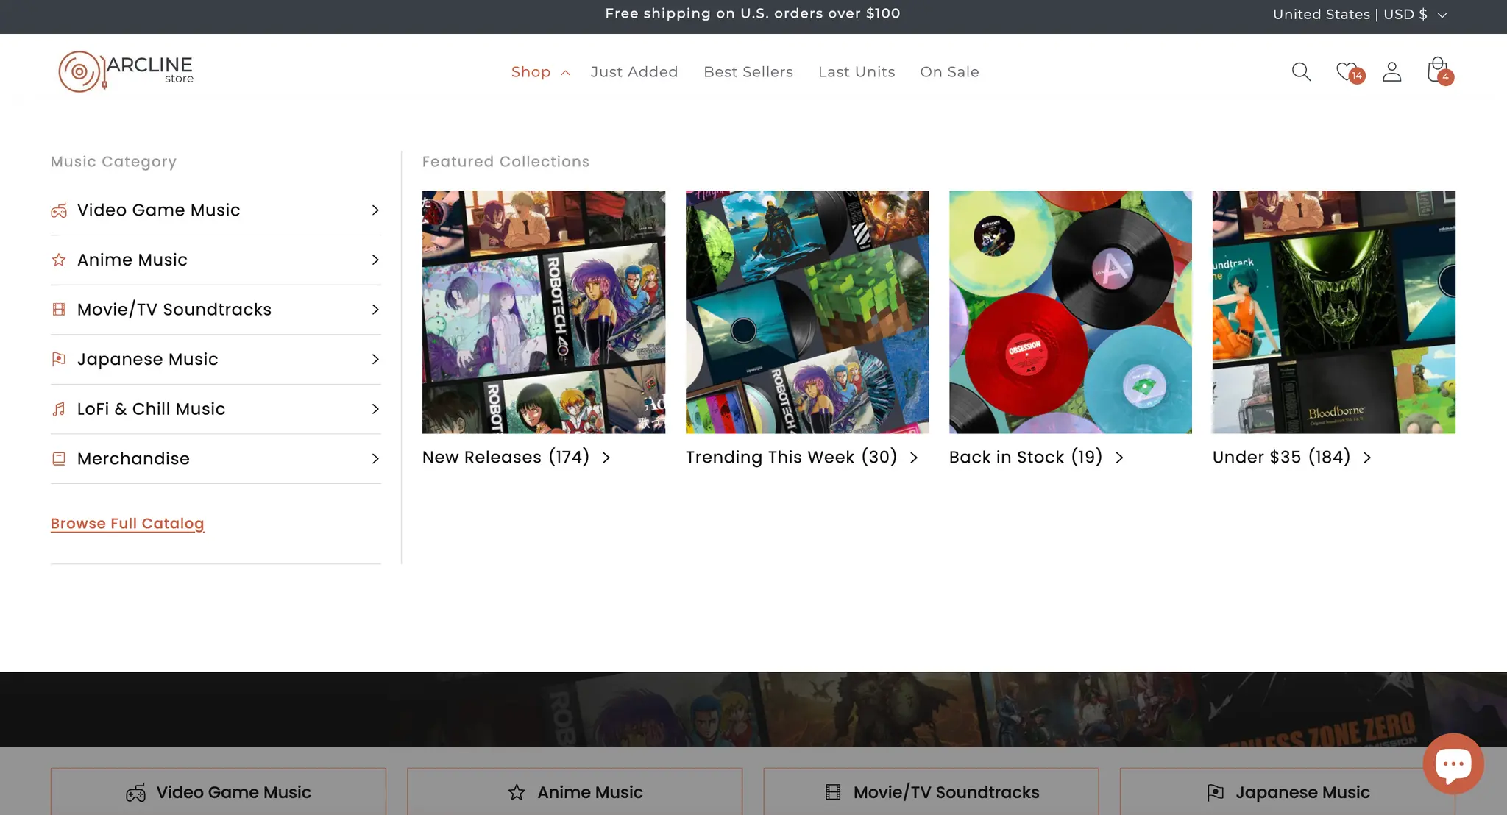Select Video Game Music category label in menu

point(159,210)
